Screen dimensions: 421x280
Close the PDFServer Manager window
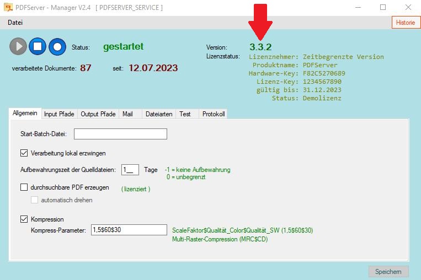tap(408, 7)
